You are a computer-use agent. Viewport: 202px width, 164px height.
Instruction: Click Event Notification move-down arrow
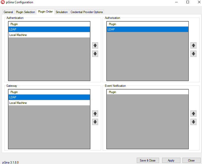pos(193,122)
